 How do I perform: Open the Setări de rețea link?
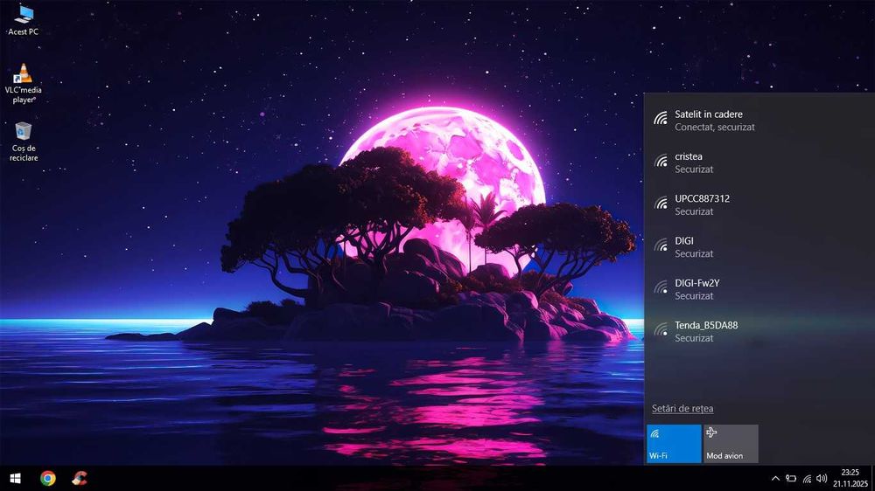click(682, 409)
